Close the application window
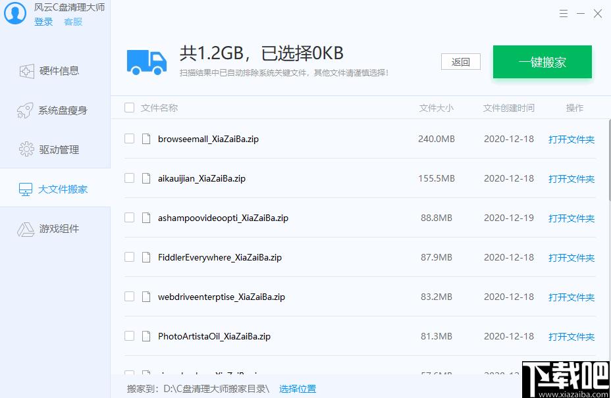Image resolution: width=611 pixels, height=398 pixels. click(x=598, y=14)
